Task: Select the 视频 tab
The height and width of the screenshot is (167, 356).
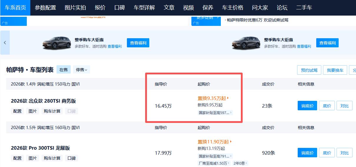Action: (188, 8)
